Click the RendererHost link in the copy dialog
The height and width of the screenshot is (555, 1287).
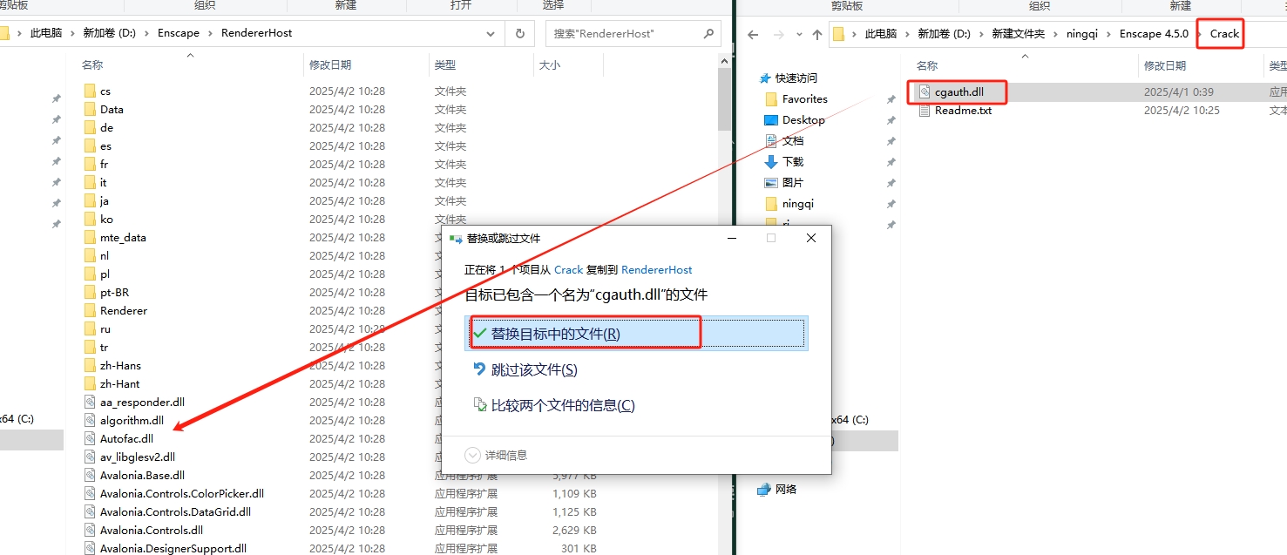pos(656,270)
